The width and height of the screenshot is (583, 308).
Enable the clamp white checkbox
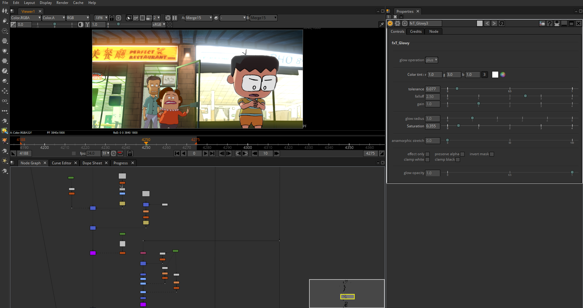[x=427, y=159]
